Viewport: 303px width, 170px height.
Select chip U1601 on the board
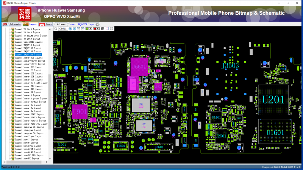coord(275,132)
